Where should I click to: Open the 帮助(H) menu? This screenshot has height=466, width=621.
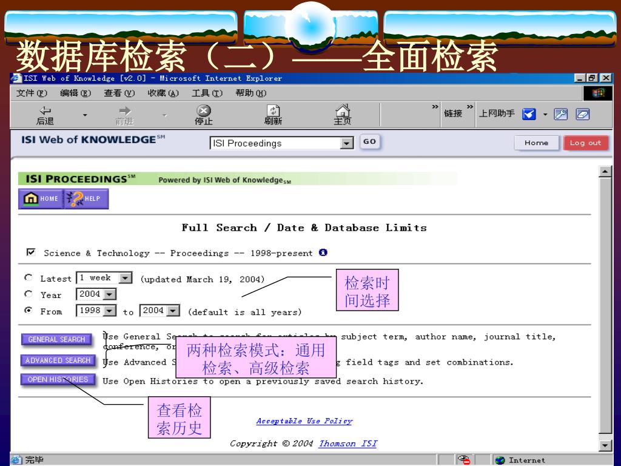coord(250,93)
